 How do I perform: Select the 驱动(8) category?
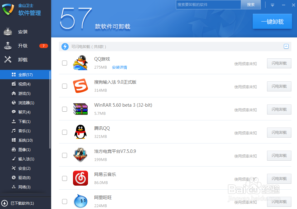pos(25,177)
